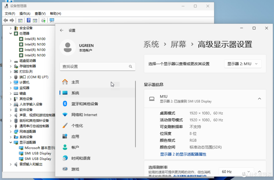This screenshot has width=274, height=180.
Task: Click inside the 查找设置 search box
Action: pos(97,67)
